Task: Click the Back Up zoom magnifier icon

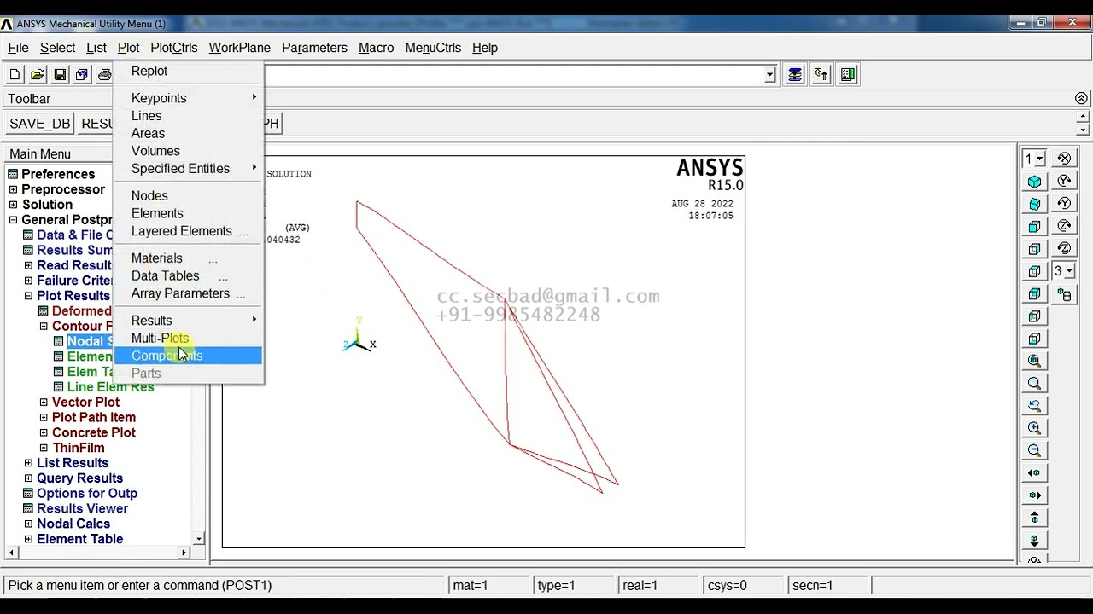Action: [x=1034, y=406]
